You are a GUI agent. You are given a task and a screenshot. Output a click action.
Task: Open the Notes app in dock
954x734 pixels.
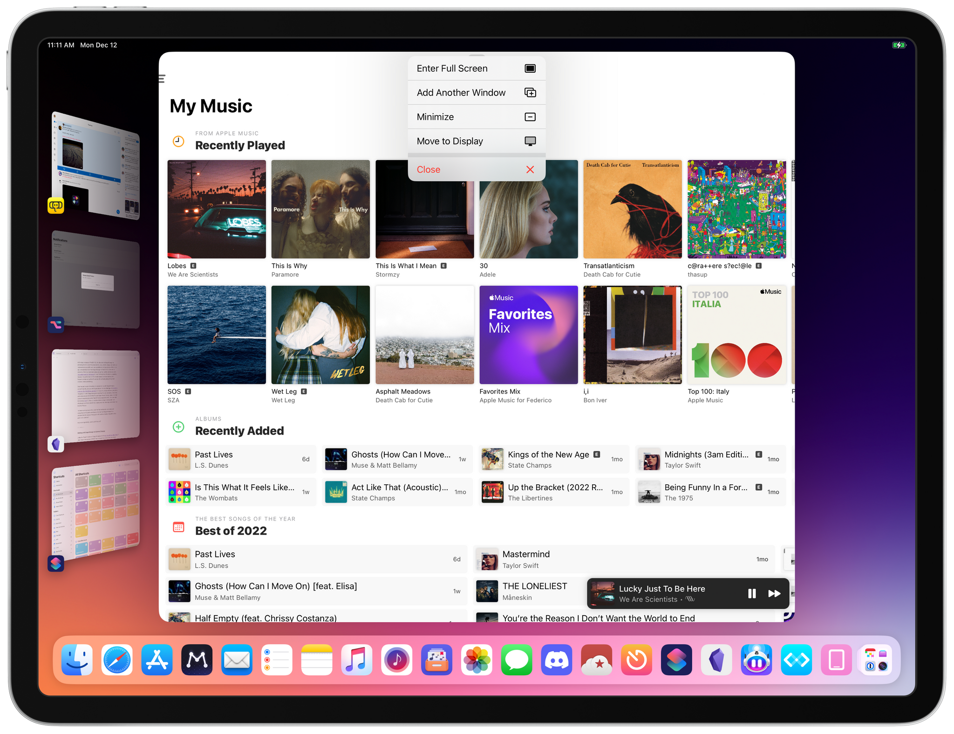pos(317,659)
